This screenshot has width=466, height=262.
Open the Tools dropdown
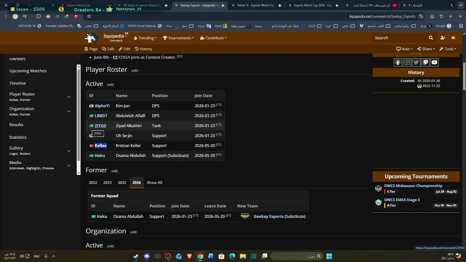448,49
